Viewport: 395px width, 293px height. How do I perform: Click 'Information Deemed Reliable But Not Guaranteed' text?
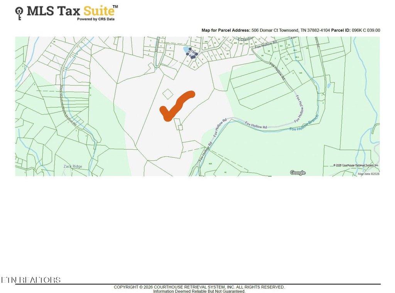point(199,291)
